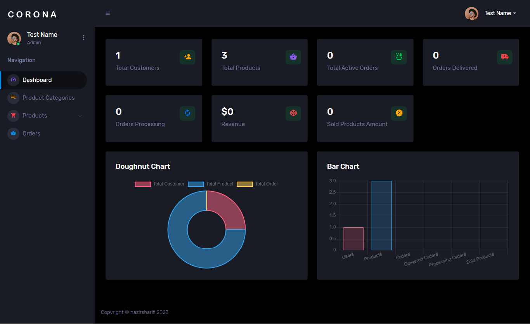
Task: Toggle Total Order dataset in doughnut legend
Action: tap(258, 184)
